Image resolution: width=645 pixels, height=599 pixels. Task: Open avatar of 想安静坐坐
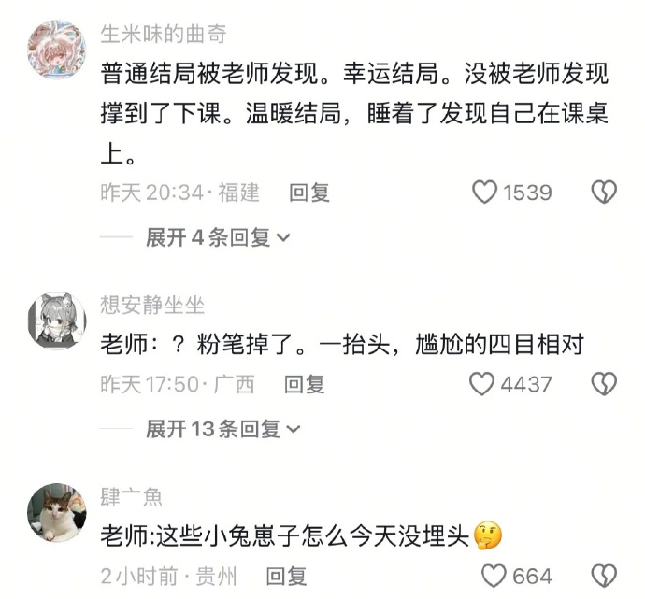57,321
